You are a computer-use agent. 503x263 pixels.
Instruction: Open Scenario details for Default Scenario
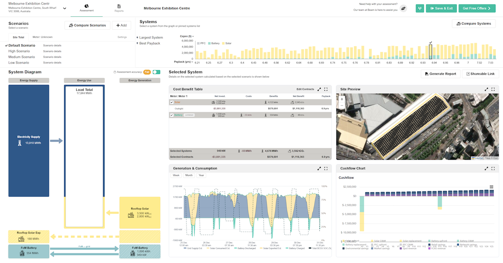click(x=52, y=45)
